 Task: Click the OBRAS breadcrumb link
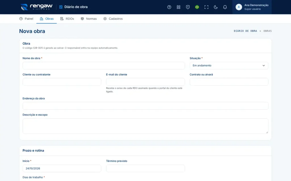pos(267,31)
